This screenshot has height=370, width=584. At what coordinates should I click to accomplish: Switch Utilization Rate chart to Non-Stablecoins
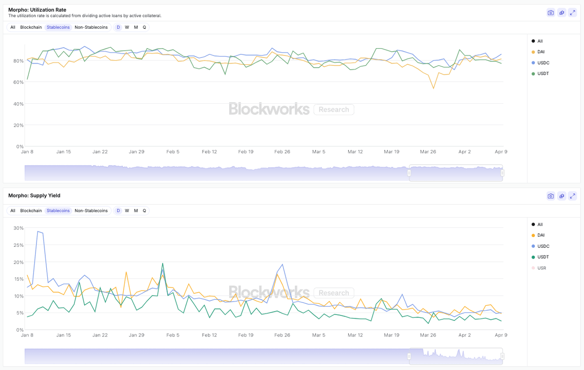click(91, 27)
